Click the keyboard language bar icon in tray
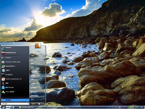The width and height of the screenshot is (145, 109). pyautogui.click(x=120, y=107)
